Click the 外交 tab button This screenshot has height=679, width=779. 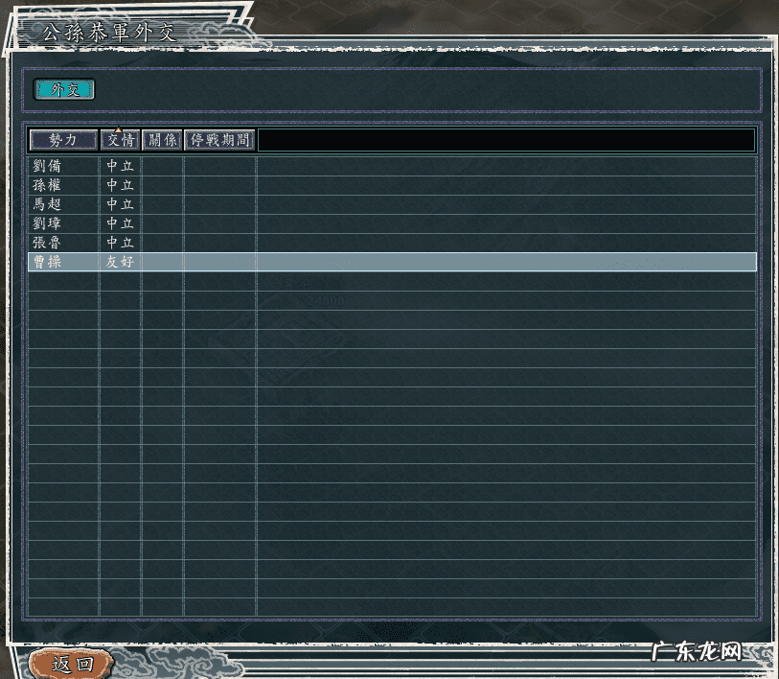pos(64,89)
